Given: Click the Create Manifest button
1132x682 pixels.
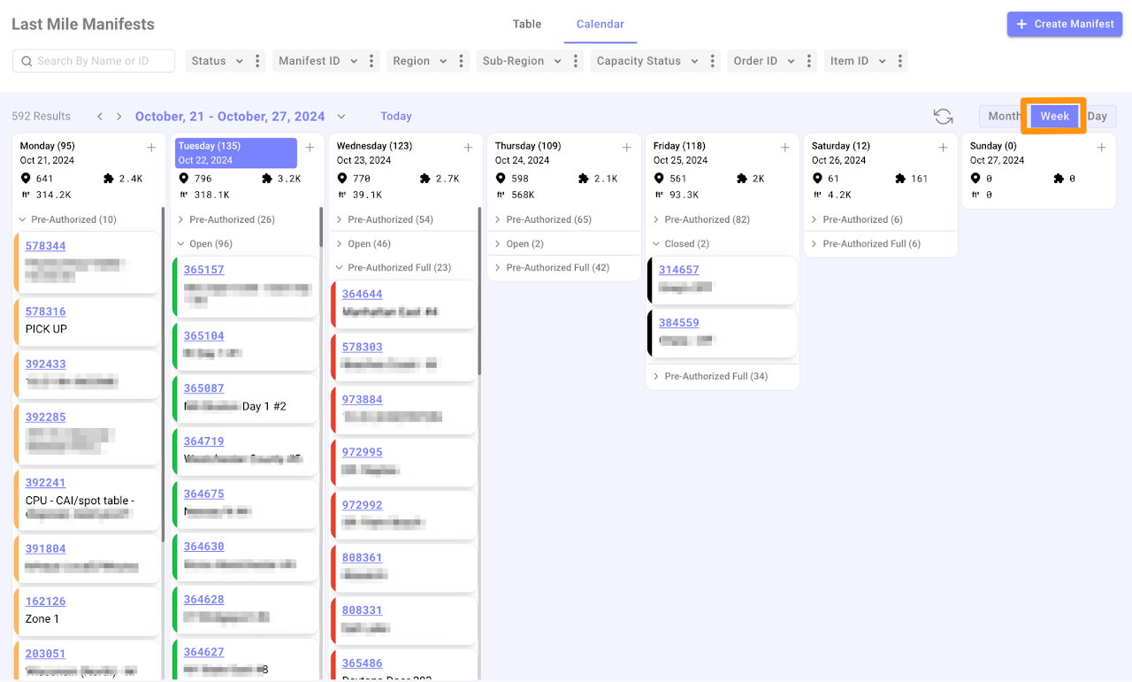Looking at the screenshot, I should point(1065,24).
